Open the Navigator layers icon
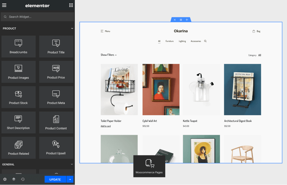This screenshot has width=287, height=185. point(14,179)
